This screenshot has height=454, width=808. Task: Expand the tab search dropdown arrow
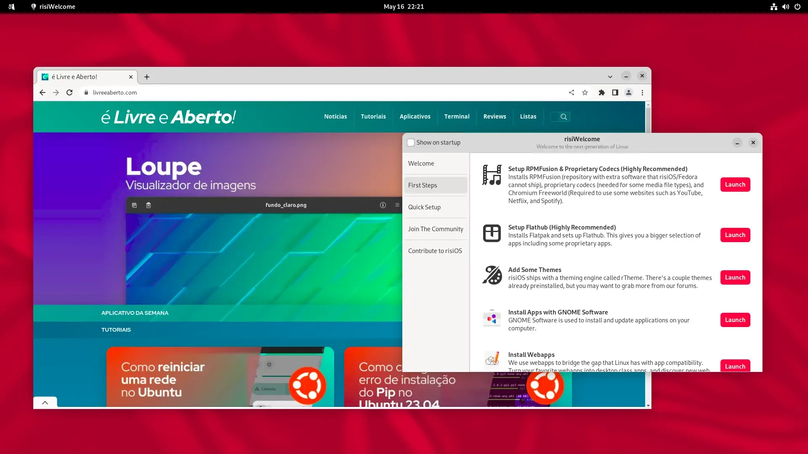point(610,77)
